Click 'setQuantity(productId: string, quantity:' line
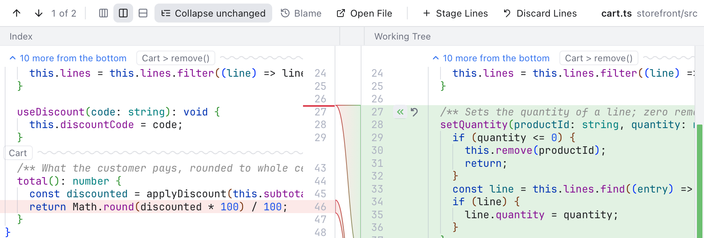The height and width of the screenshot is (238, 704). pyautogui.click(x=567, y=125)
